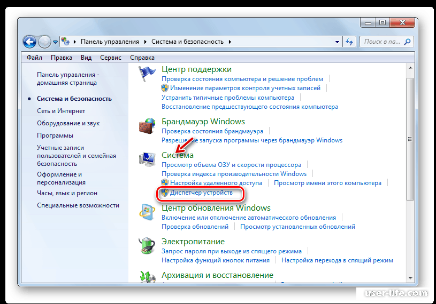Go to Панель управления - домашняя страница
The image size is (436, 304).
[x=68, y=79]
